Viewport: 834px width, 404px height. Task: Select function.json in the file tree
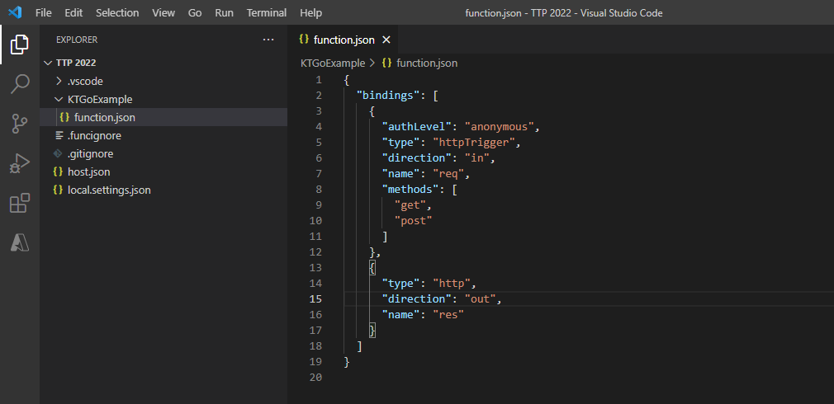point(163,117)
